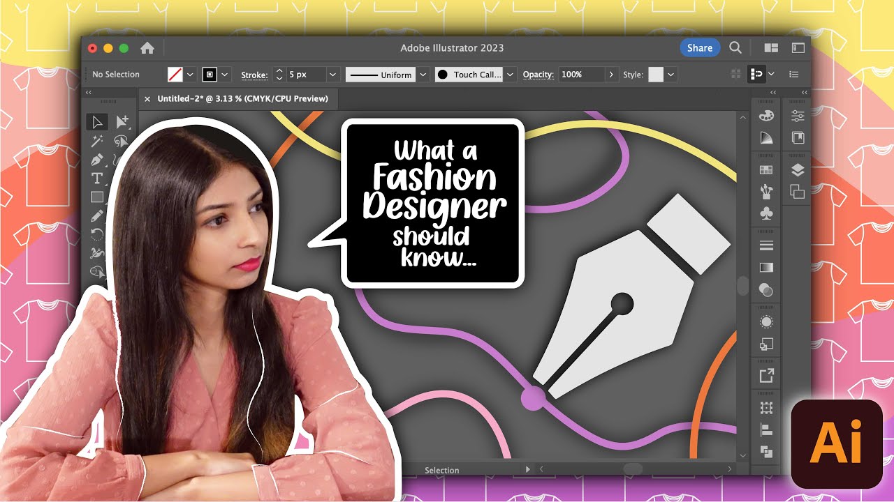Open the Search magnifier icon
The image size is (894, 502).
coord(735,47)
